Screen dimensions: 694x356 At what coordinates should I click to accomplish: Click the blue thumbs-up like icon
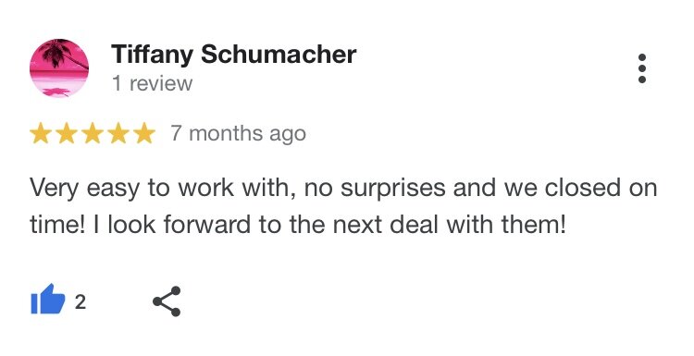[48, 300]
